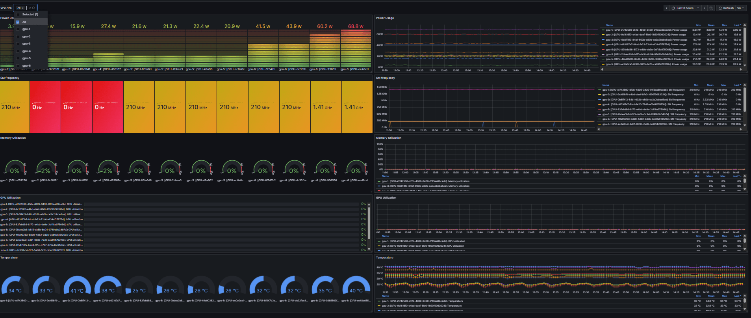The width and height of the screenshot is (751, 318).
Task: Toggle the Selected (1) option in dropdown
Action: pyautogui.click(x=18, y=15)
